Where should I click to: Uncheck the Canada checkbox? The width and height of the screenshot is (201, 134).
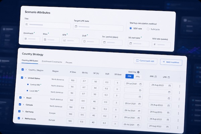20,104
